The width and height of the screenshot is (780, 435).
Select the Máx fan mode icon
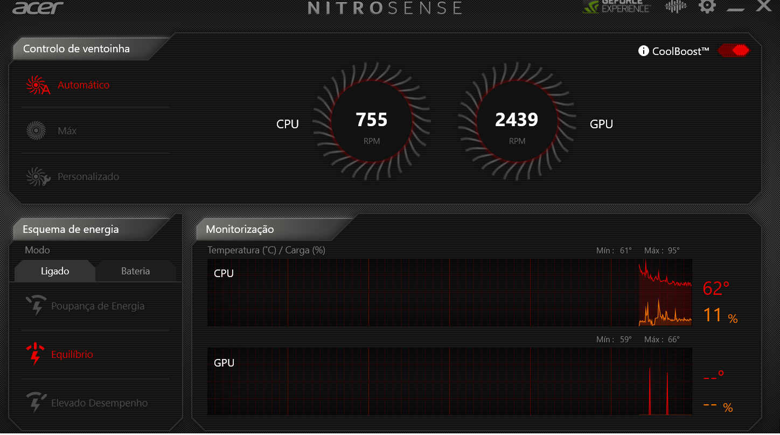point(36,131)
